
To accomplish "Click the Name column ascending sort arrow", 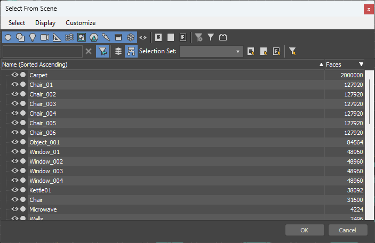I will click(321, 64).
